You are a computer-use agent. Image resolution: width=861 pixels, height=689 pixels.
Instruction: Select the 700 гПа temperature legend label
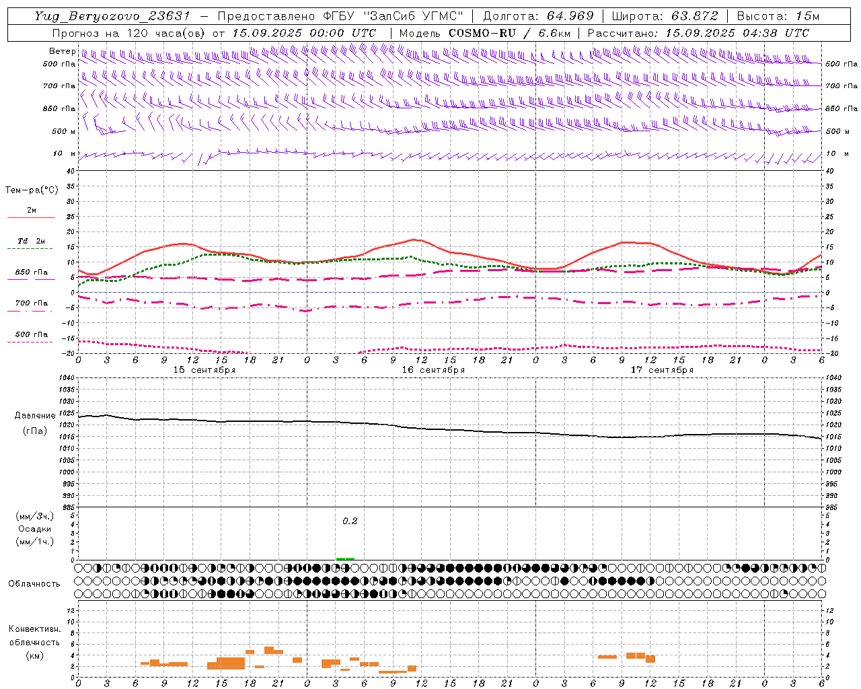pos(32,303)
